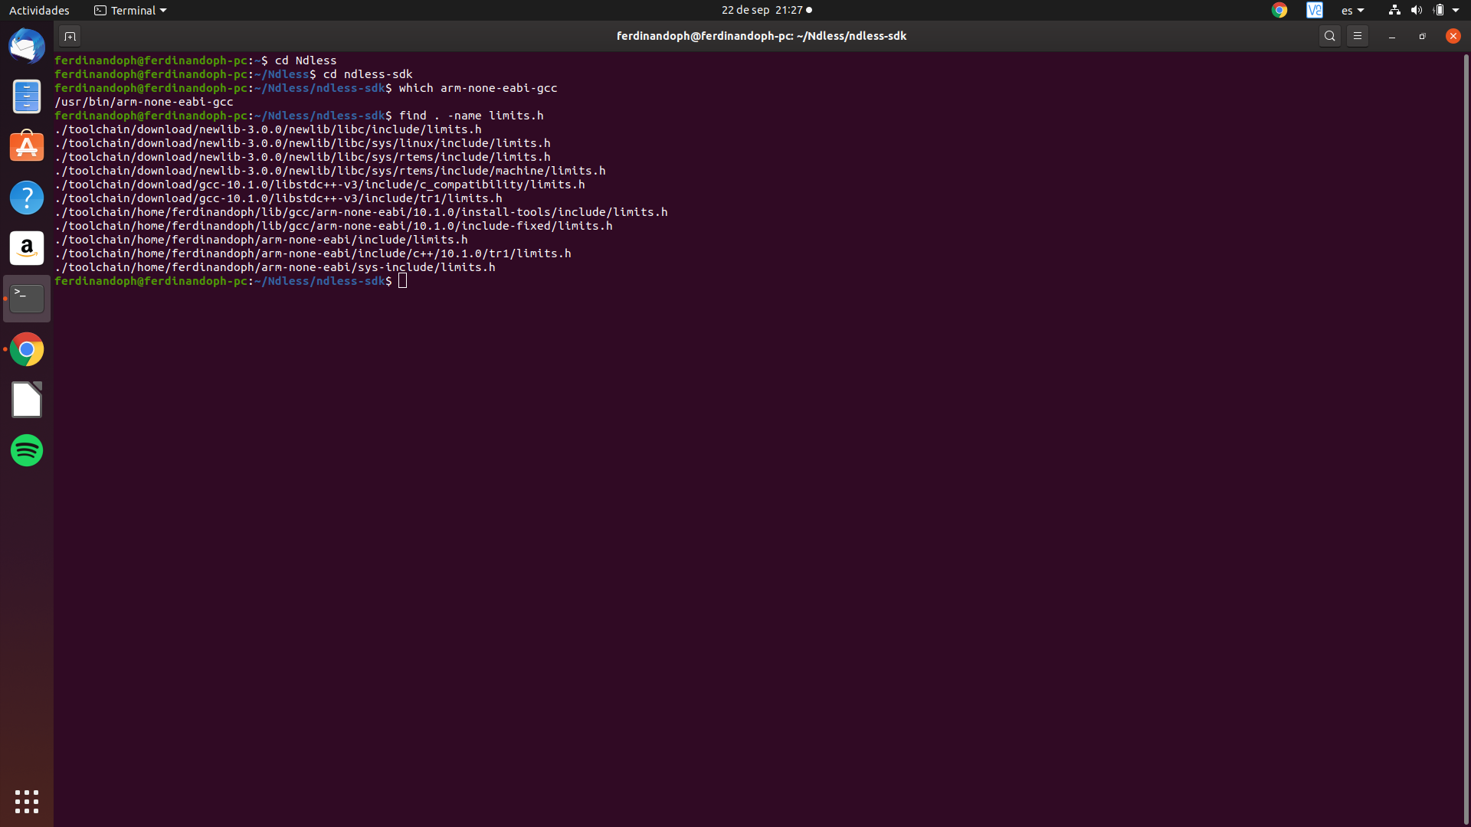Open the Files manager in the dock

click(x=27, y=96)
